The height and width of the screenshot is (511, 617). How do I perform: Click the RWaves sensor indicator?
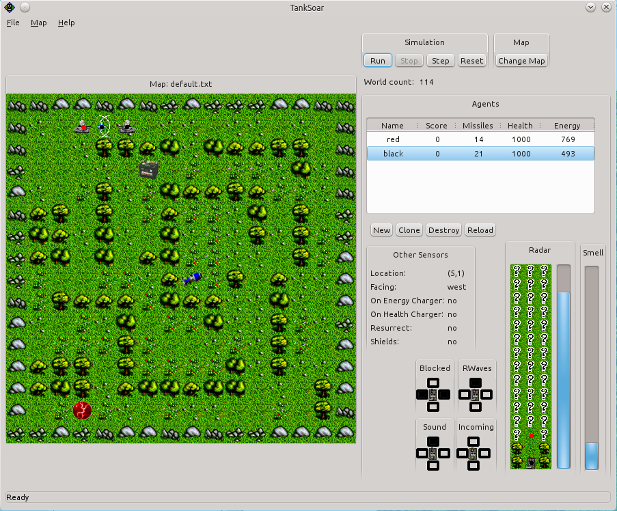click(476, 394)
